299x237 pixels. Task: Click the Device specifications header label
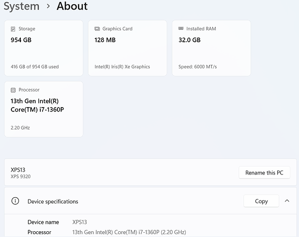(53, 201)
